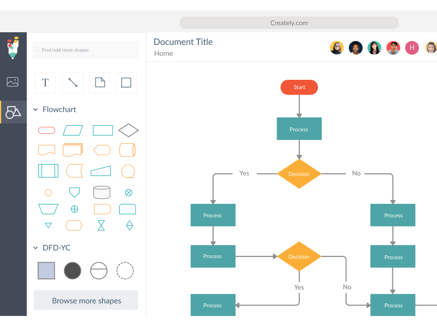Pick the hourglass collate shape
The height and width of the screenshot is (328, 437).
pos(102,225)
